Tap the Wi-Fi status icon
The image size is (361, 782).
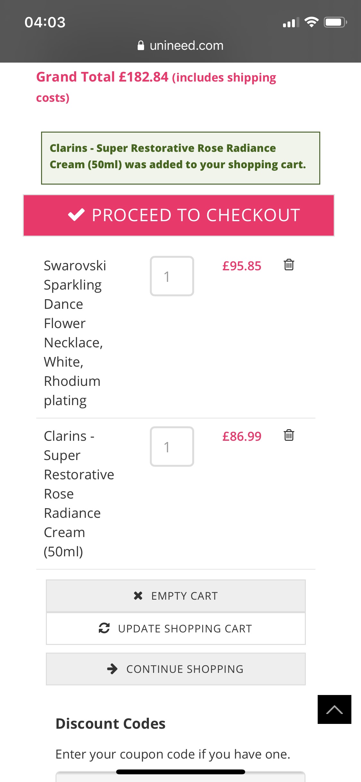click(311, 22)
